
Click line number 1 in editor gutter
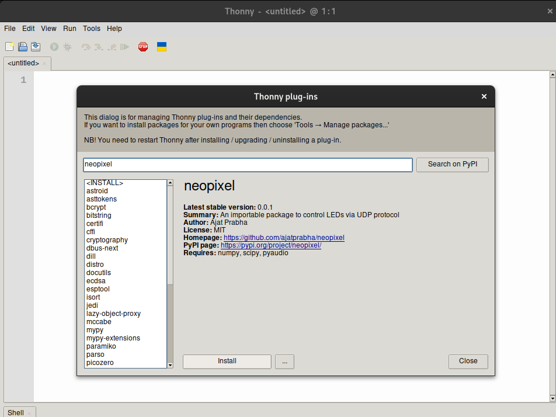click(23, 80)
